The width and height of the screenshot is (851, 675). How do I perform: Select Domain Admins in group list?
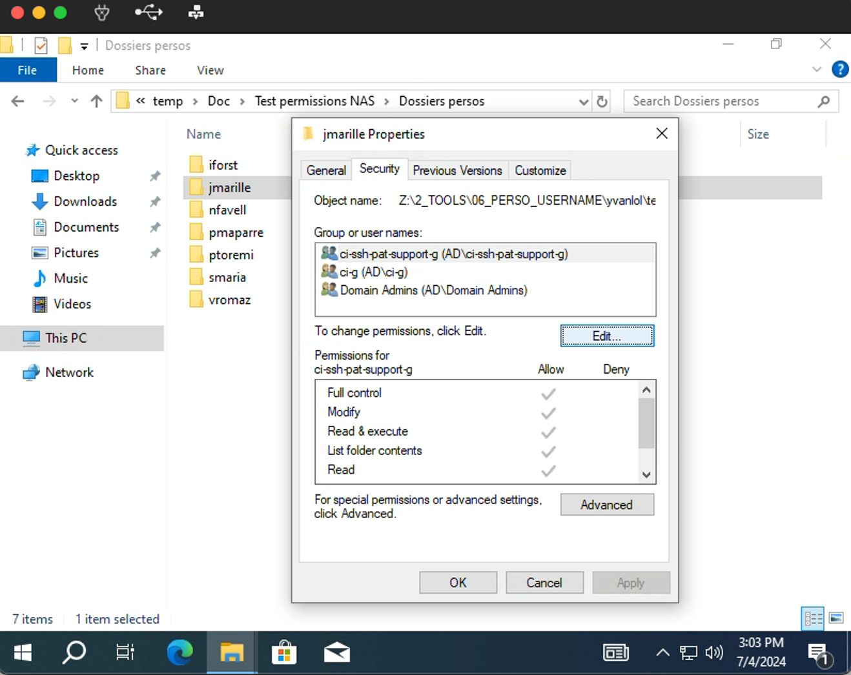pyautogui.click(x=433, y=290)
